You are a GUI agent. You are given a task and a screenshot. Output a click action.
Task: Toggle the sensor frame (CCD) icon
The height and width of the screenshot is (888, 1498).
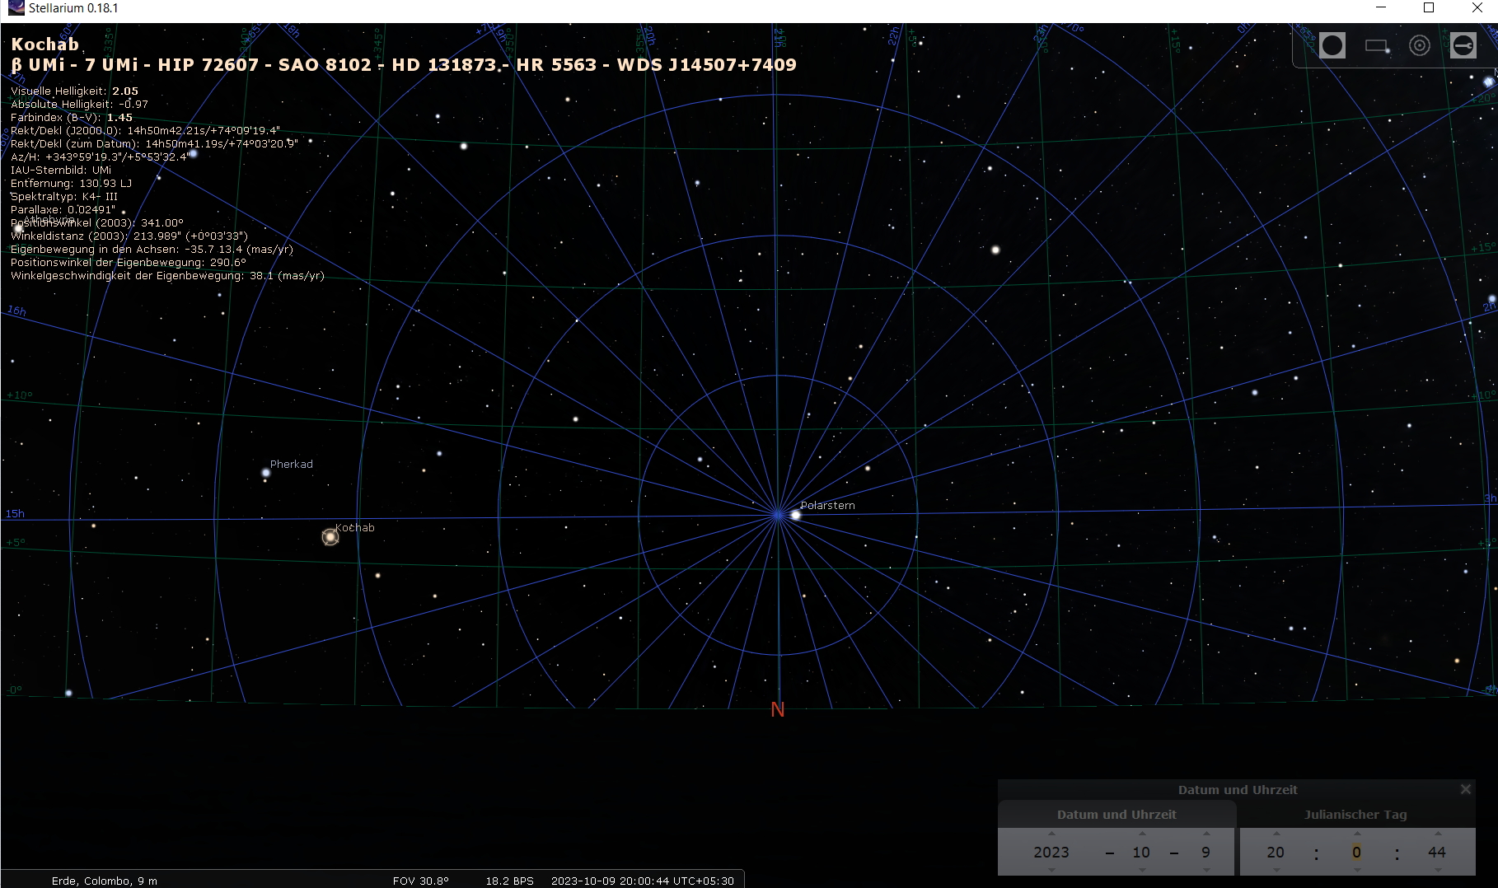pos(1377,45)
